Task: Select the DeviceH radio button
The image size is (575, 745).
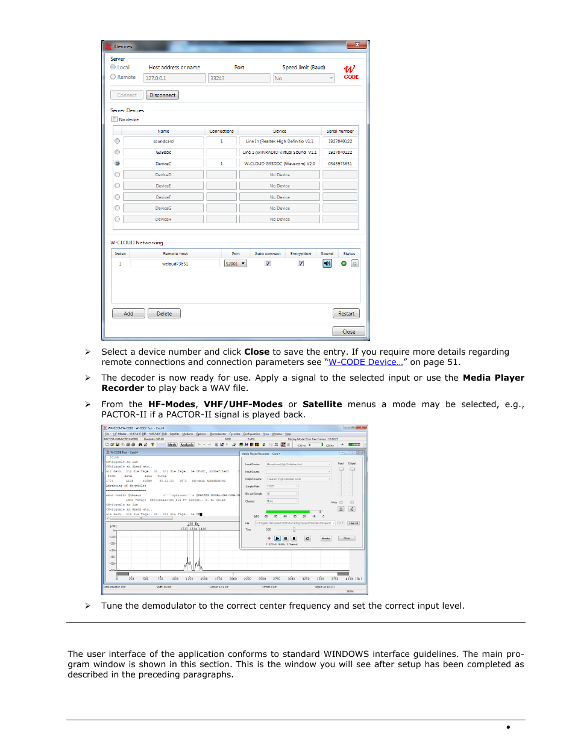Action: pos(117,219)
